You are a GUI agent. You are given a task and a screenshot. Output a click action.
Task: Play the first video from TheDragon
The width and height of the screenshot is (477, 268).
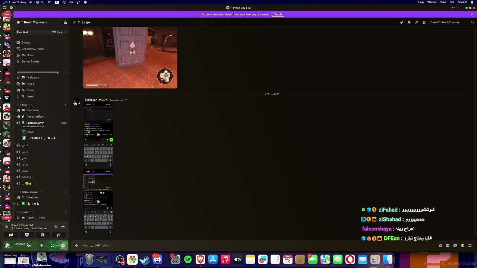[98, 135]
